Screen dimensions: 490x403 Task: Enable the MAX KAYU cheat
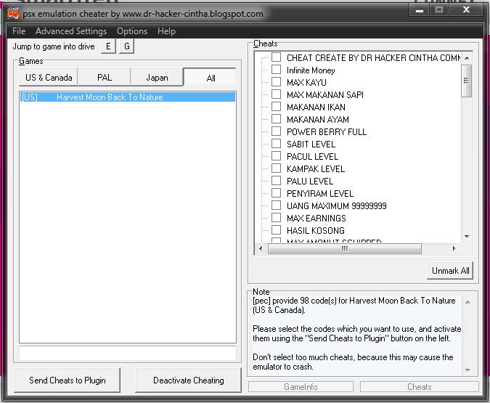(277, 82)
